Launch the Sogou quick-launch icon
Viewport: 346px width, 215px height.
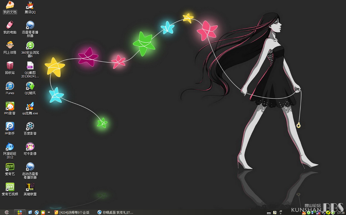(37, 212)
